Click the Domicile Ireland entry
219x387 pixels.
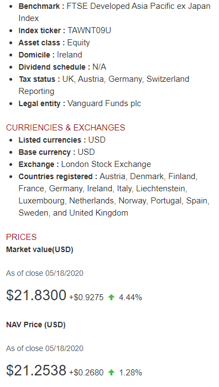[50, 55]
